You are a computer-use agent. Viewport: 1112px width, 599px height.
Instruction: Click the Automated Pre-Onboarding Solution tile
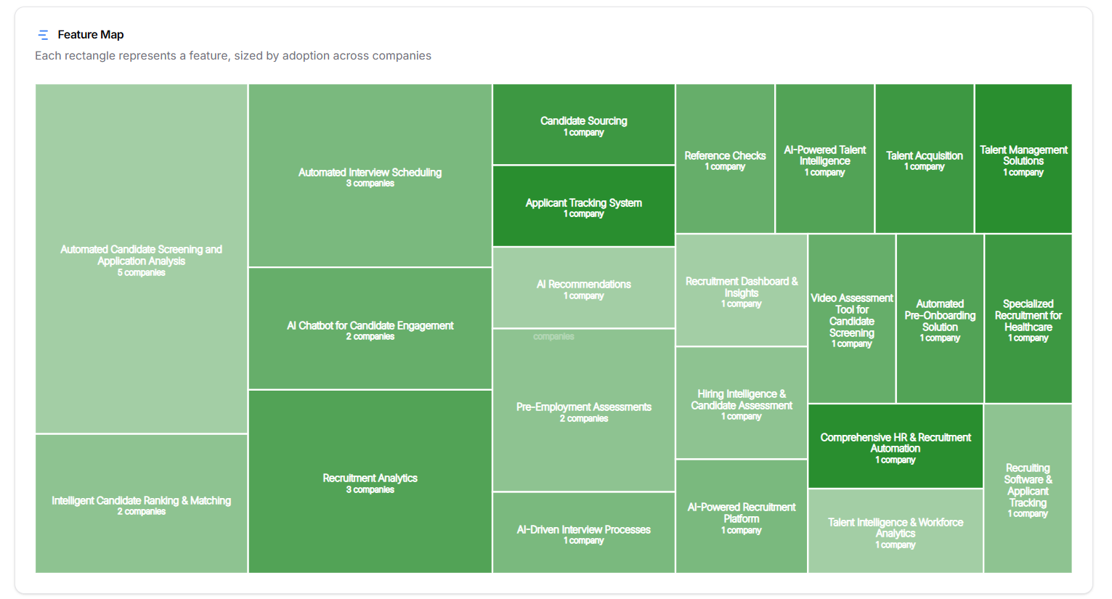(x=940, y=319)
